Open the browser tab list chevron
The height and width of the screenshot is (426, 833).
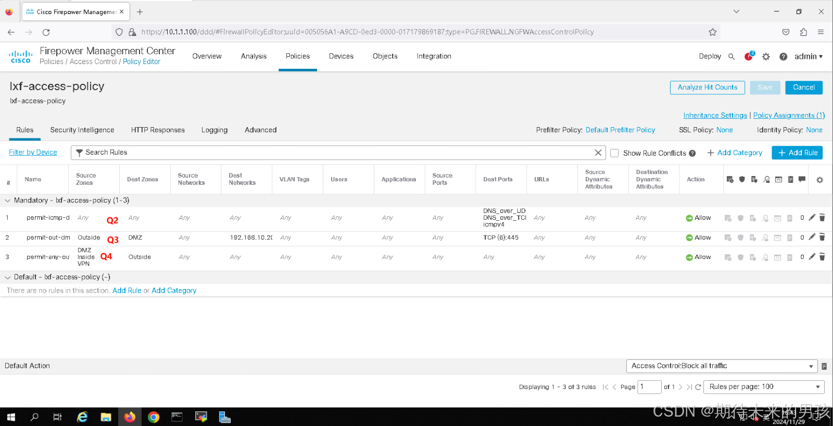coord(736,11)
